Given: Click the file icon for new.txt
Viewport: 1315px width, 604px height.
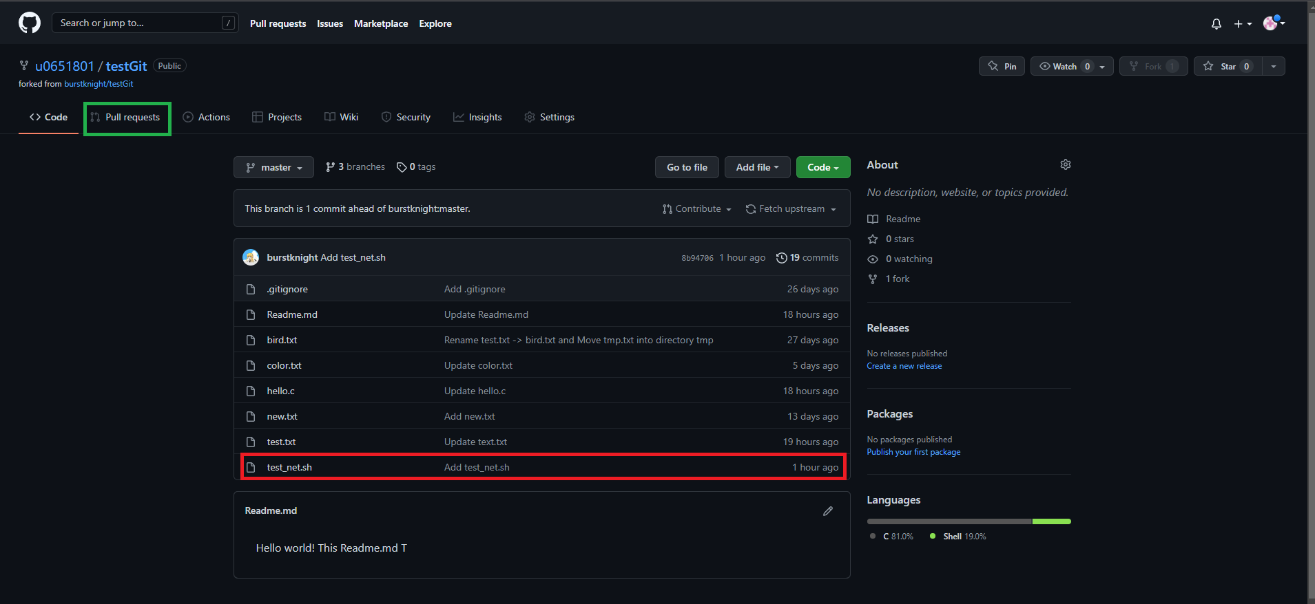Looking at the screenshot, I should [x=251, y=417].
